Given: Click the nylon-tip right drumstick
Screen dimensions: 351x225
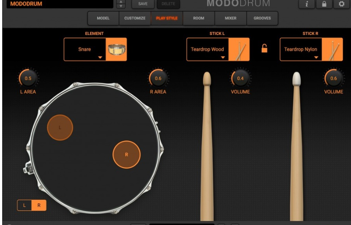Looking at the screenshot, I should click(x=297, y=146).
